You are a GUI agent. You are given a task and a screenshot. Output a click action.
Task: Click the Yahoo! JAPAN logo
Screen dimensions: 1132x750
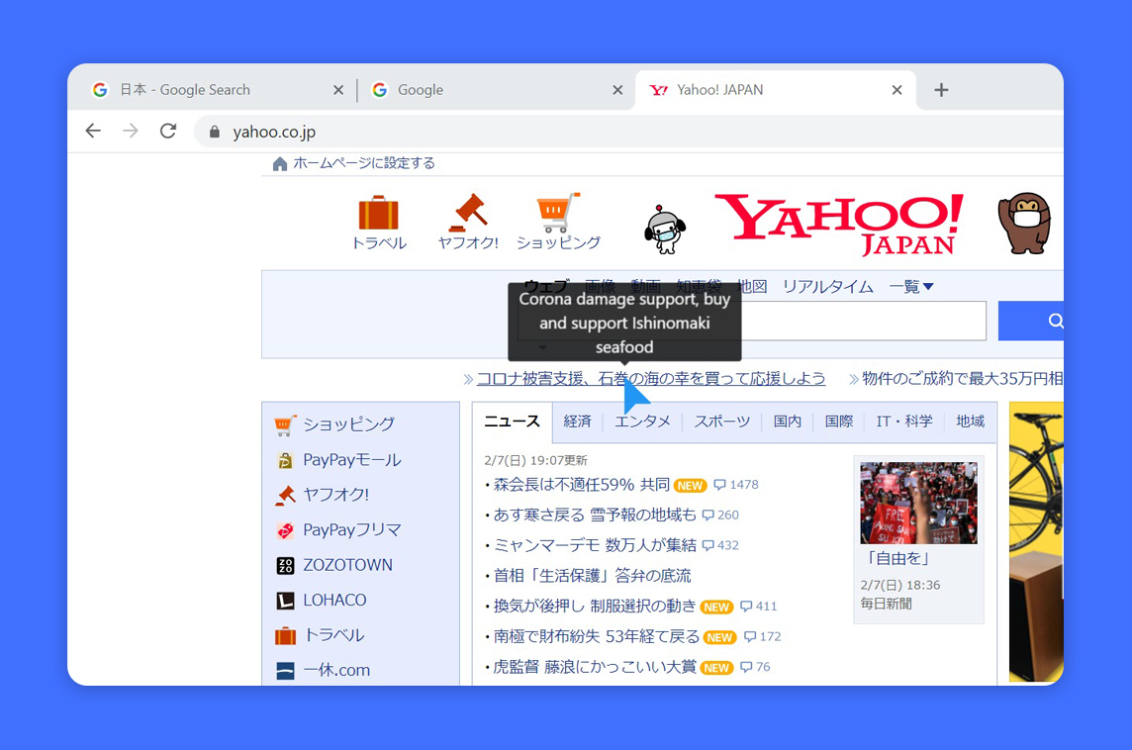click(839, 224)
